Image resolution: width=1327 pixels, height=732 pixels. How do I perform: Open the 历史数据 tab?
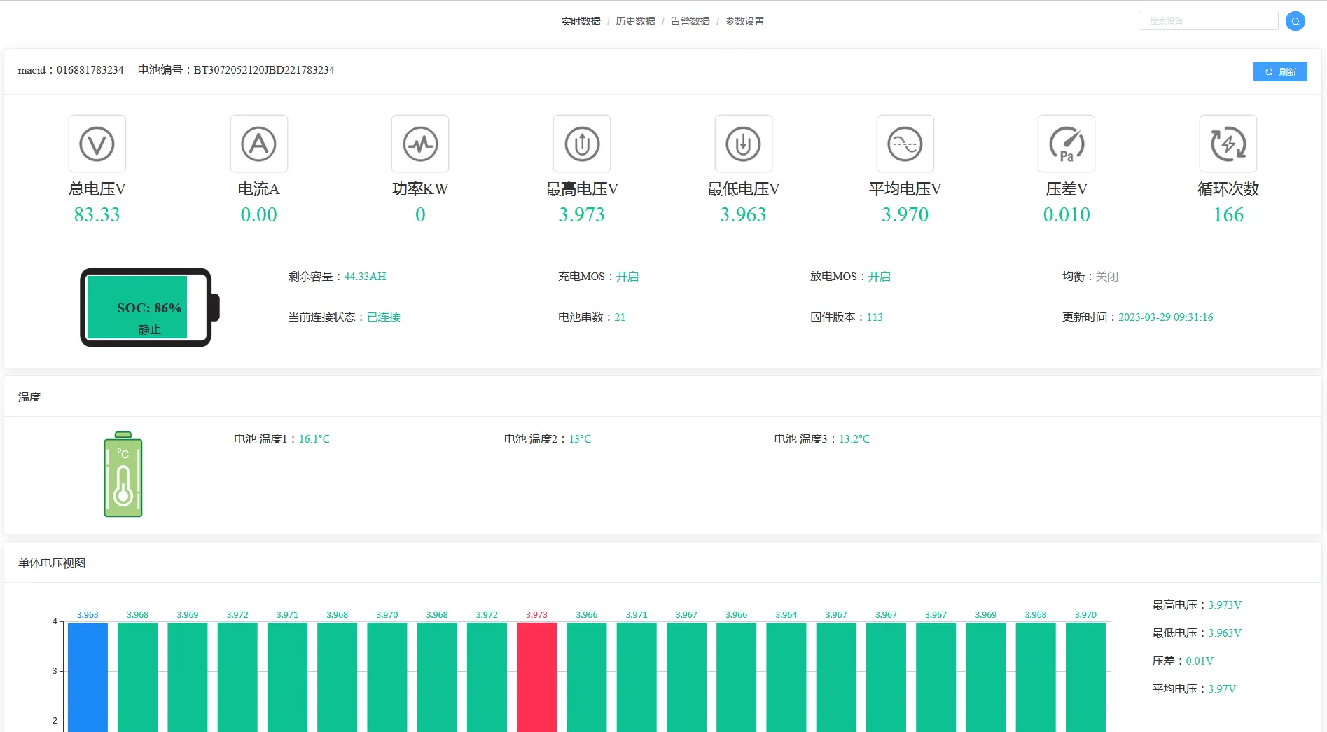[x=635, y=21]
